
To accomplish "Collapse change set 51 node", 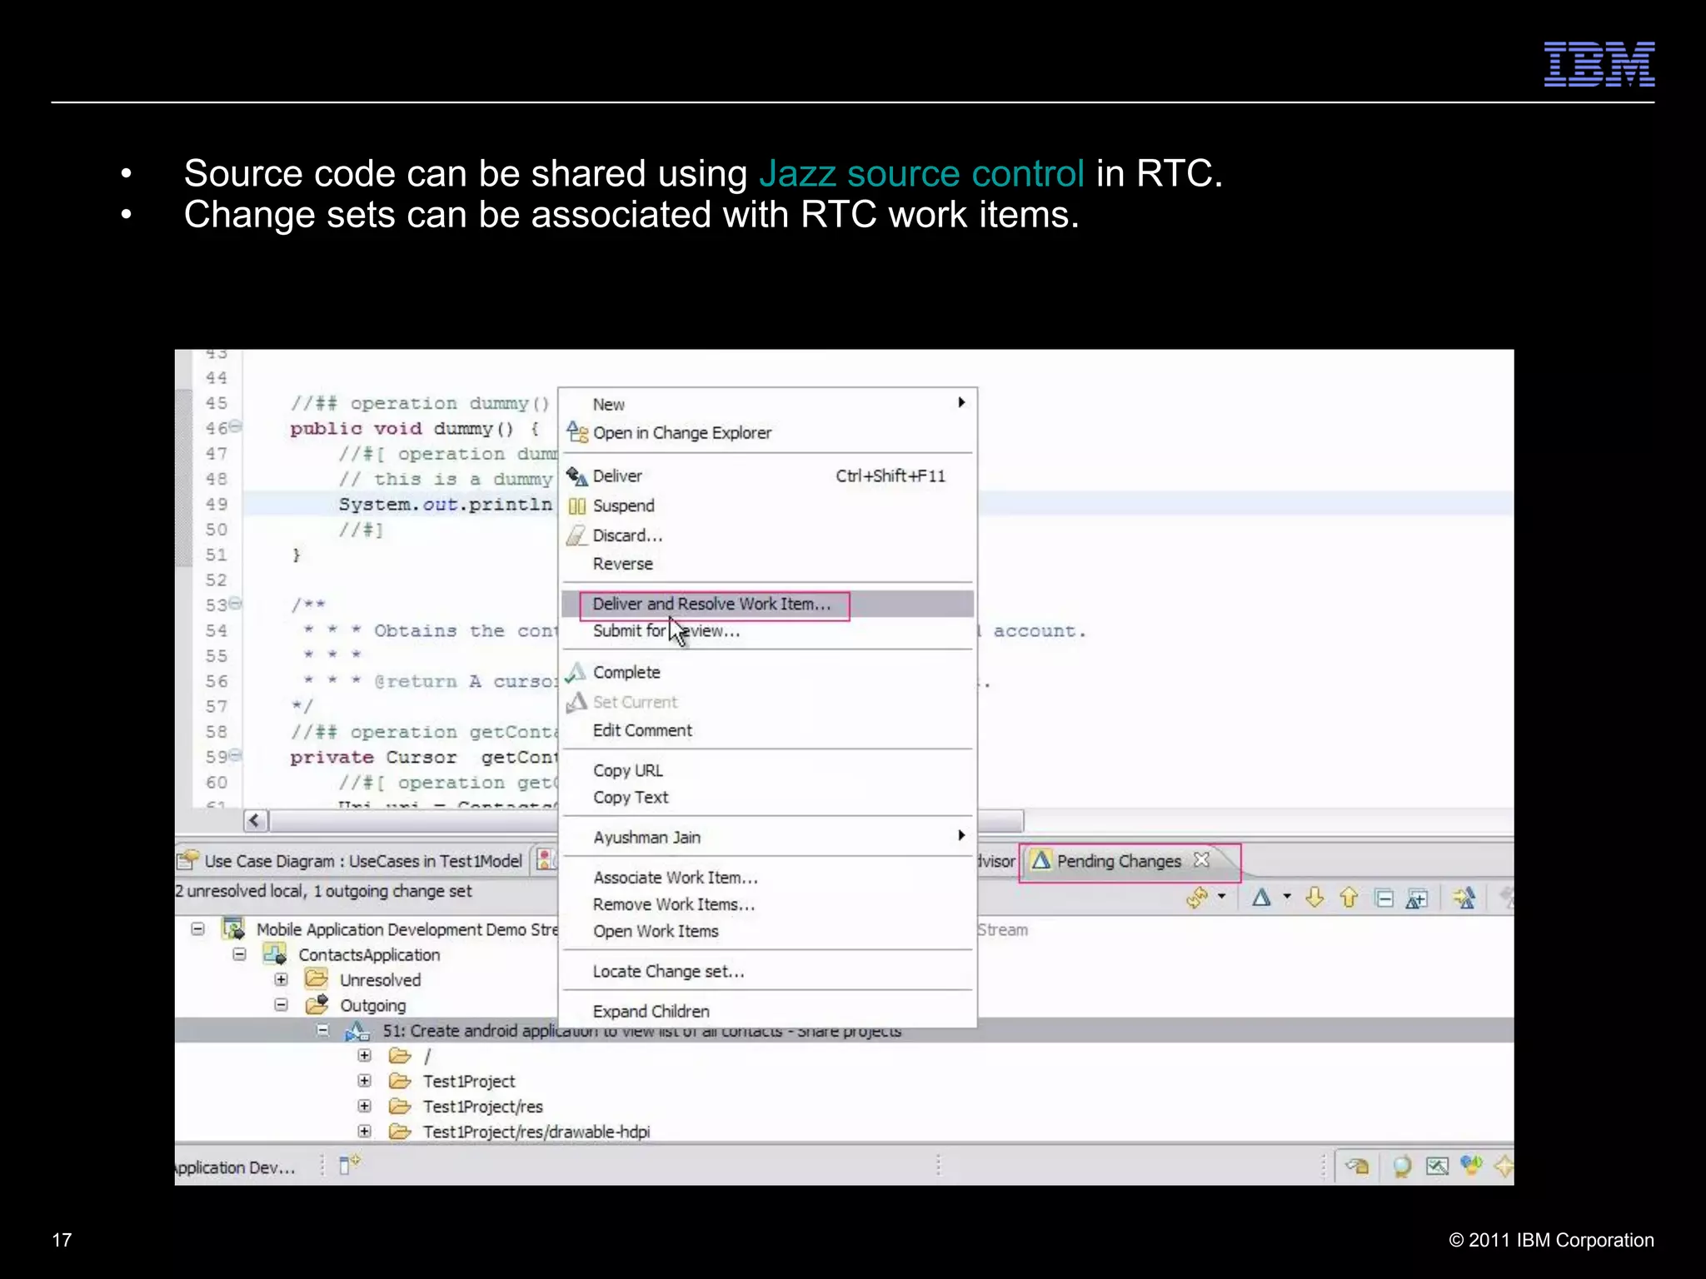I will pyautogui.click(x=323, y=1030).
